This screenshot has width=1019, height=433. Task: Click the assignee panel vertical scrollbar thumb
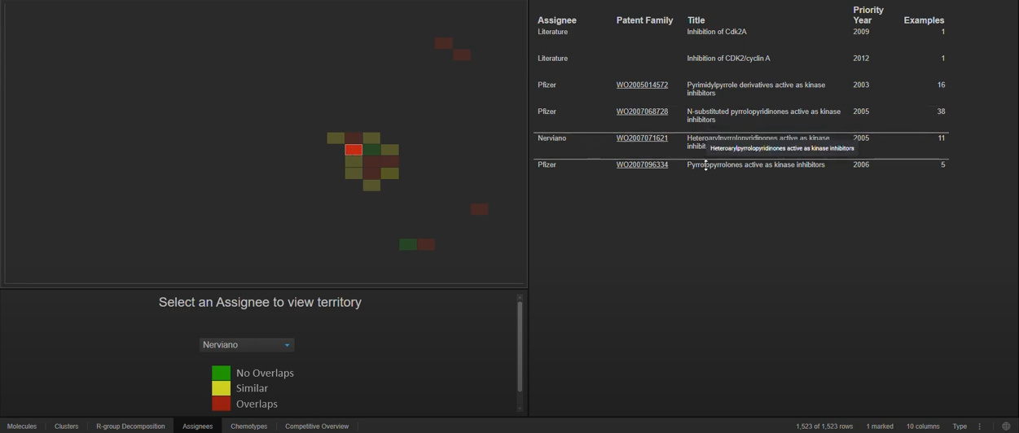click(520, 348)
